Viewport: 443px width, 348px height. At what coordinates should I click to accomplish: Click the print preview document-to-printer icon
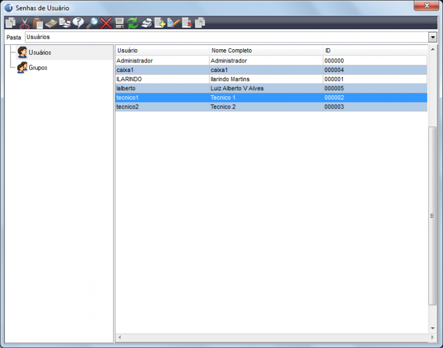tap(65, 23)
